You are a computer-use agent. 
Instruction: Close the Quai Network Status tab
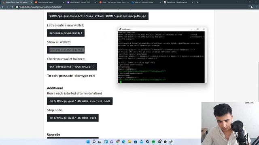pos(64,2)
